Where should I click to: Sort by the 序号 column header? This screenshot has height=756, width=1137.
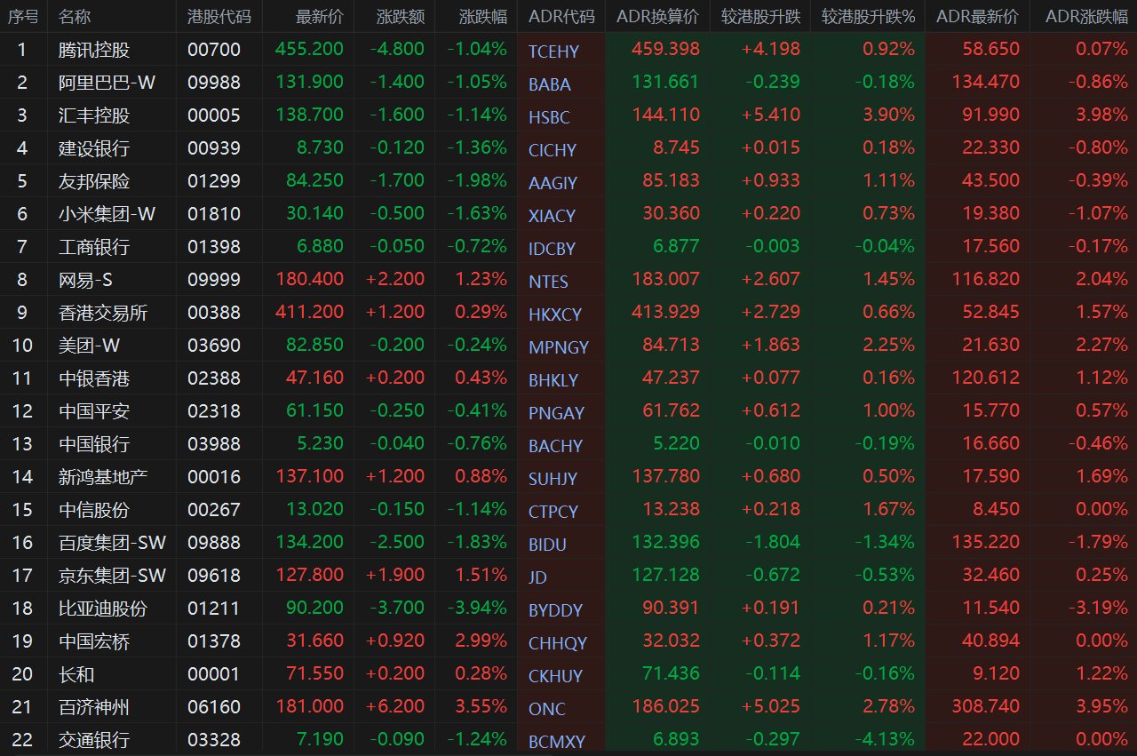pos(23,16)
